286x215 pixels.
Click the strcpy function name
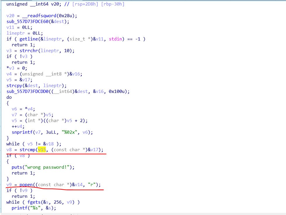(x=14, y=86)
